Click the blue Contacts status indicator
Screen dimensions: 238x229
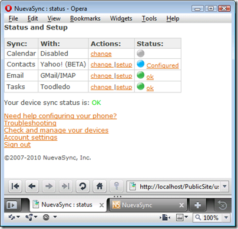(141, 64)
